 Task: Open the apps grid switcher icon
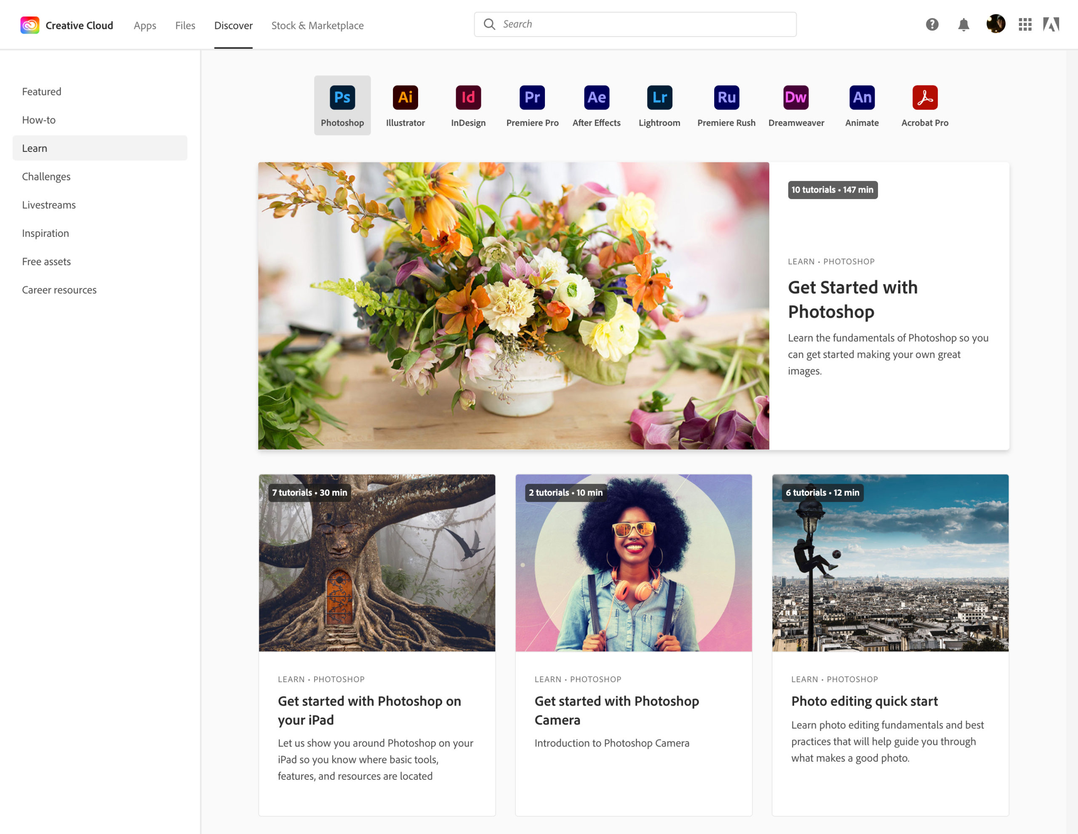(x=1025, y=25)
